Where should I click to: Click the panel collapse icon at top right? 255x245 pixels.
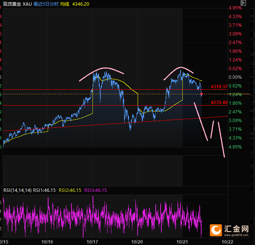(x=243, y=3)
